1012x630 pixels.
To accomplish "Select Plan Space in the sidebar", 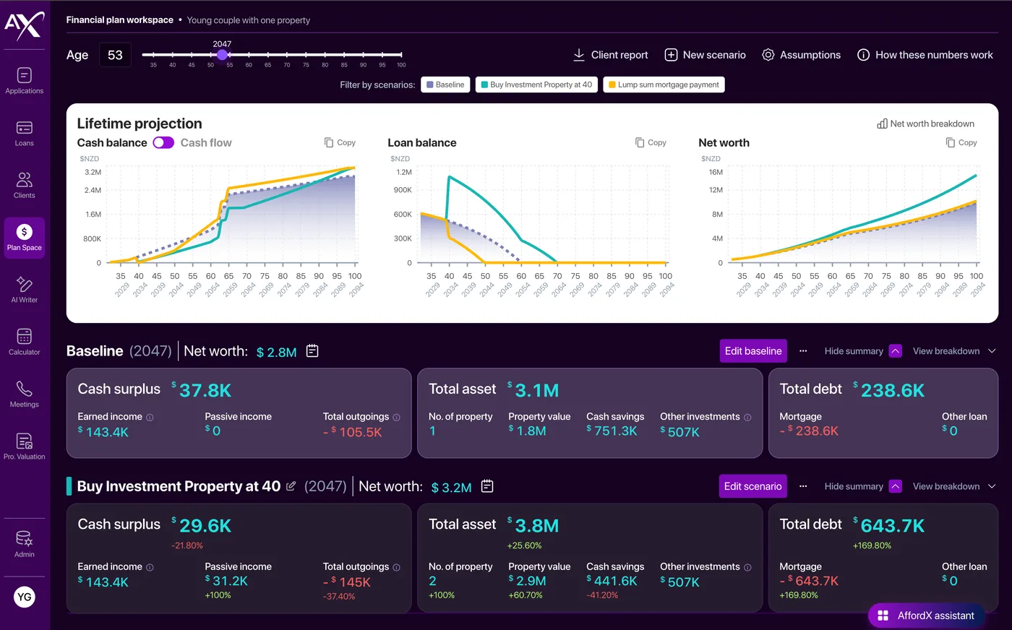I will [25, 238].
